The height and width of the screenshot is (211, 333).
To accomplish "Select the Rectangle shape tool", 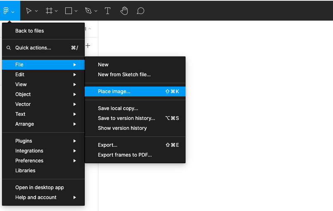I will point(69,11).
